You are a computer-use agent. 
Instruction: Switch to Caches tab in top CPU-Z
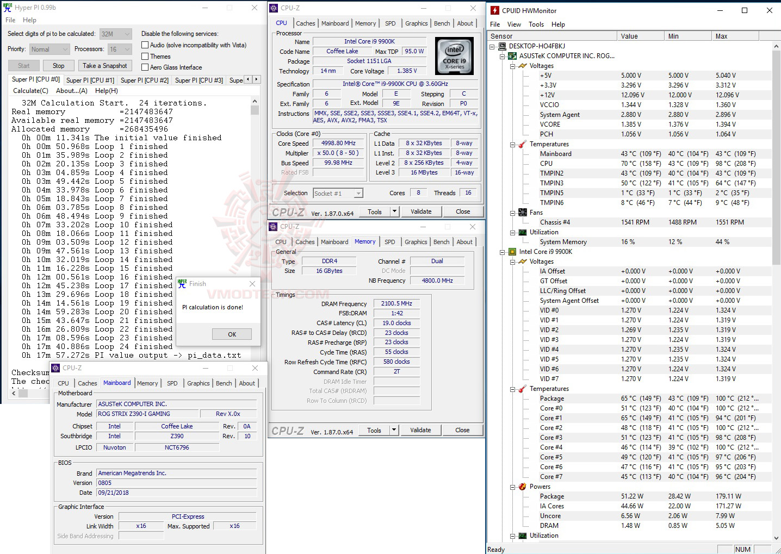305,23
